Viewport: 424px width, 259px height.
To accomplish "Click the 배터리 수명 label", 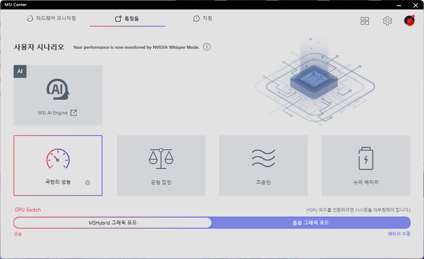I will click(399, 234).
